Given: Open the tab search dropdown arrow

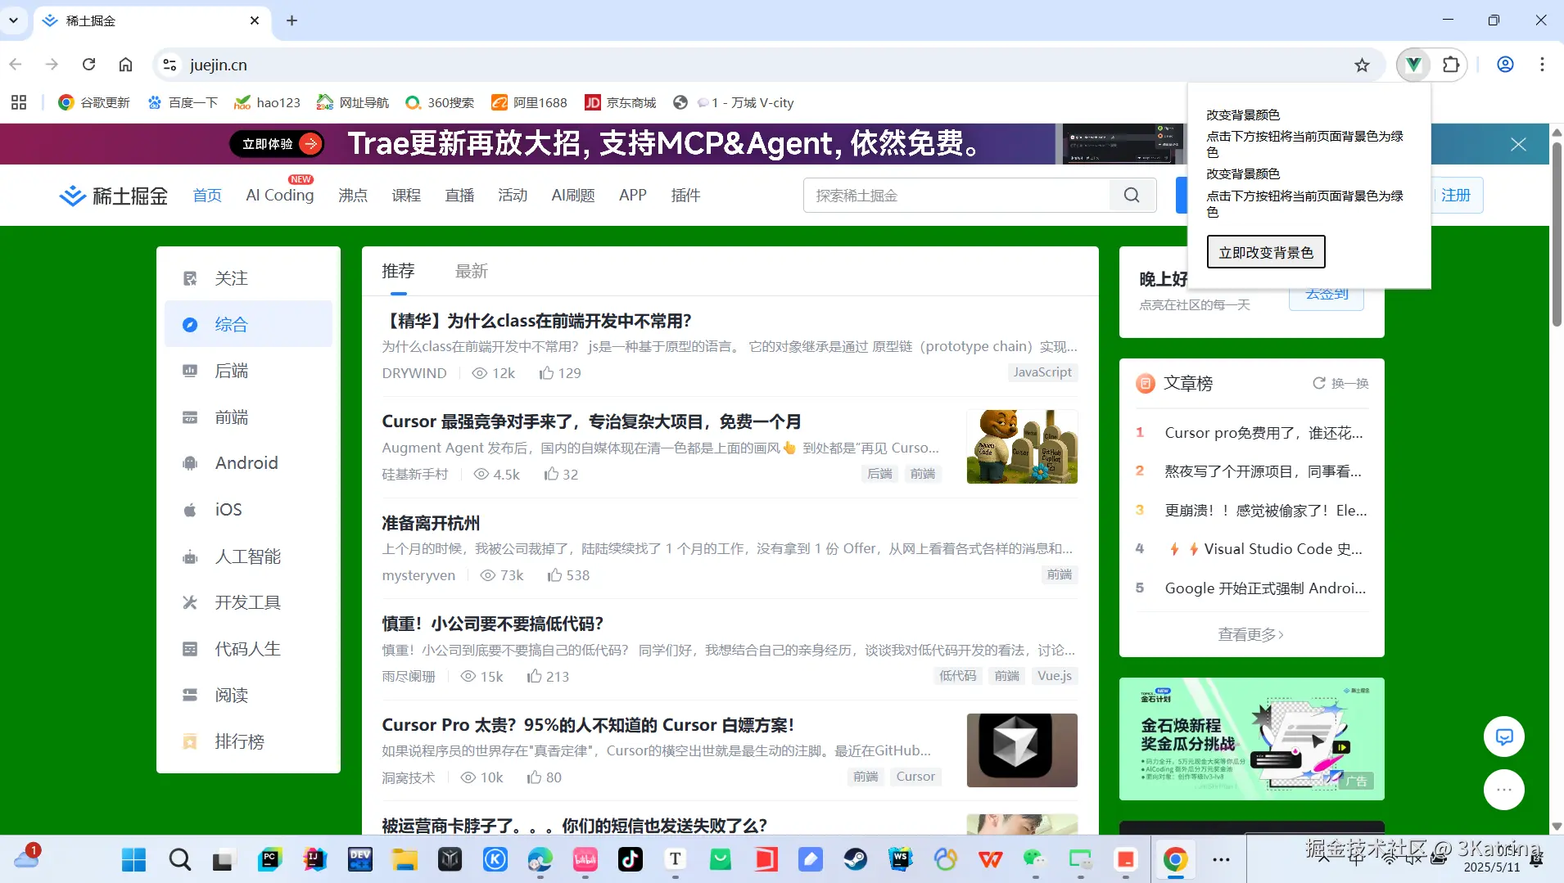Looking at the screenshot, I should click(13, 20).
